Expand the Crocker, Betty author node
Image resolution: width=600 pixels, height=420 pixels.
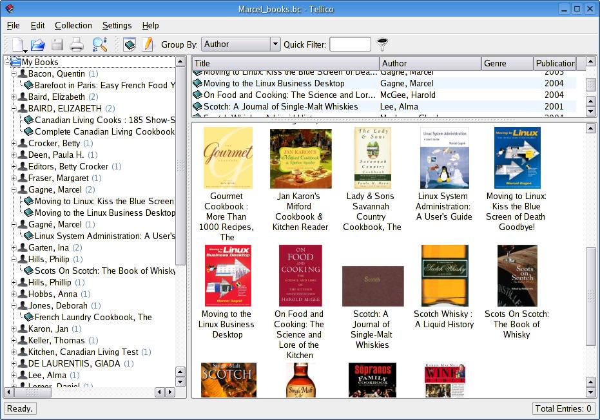[14, 144]
